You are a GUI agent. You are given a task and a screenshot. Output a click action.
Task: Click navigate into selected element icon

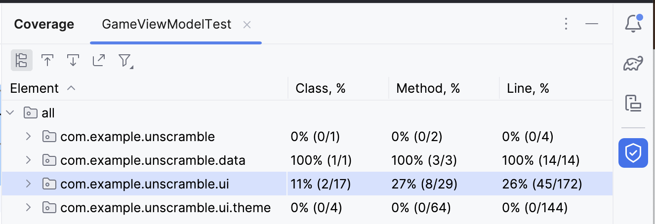point(73,60)
